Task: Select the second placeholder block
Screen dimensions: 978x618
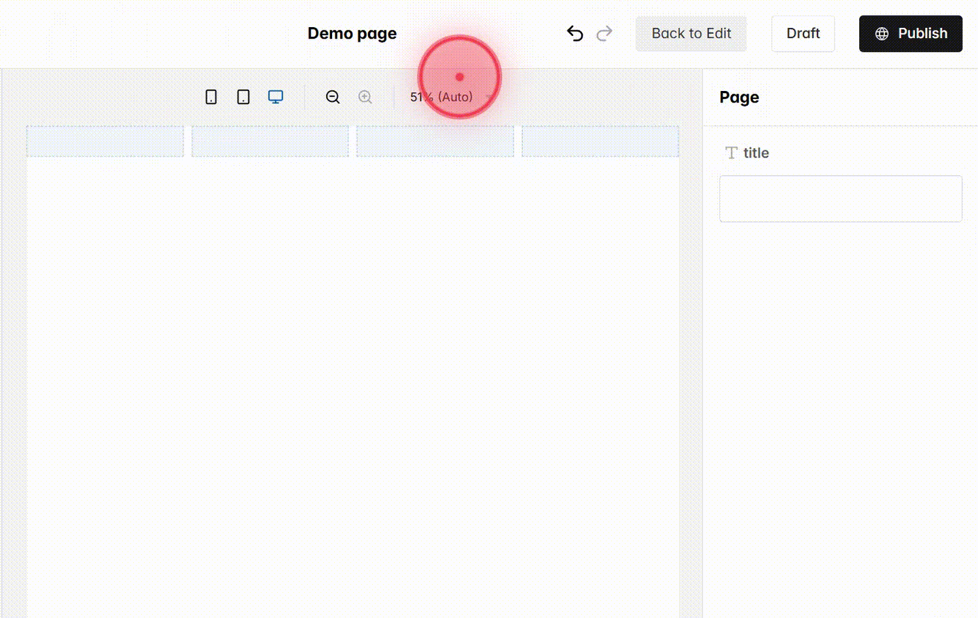Action: click(270, 141)
